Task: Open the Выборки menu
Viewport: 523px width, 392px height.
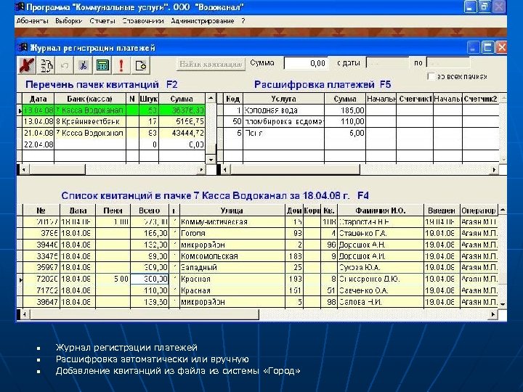Action: tap(69, 21)
